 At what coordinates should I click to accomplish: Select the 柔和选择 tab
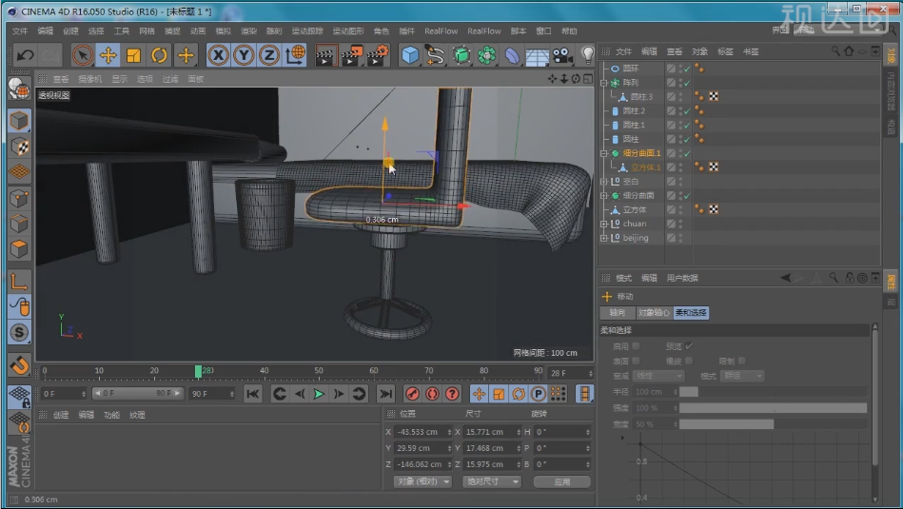coord(691,313)
